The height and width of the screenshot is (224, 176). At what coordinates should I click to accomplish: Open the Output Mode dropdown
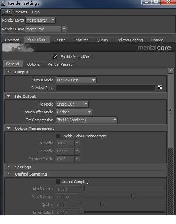(76, 80)
